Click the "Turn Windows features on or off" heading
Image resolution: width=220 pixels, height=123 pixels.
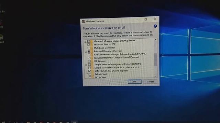[104, 28]
